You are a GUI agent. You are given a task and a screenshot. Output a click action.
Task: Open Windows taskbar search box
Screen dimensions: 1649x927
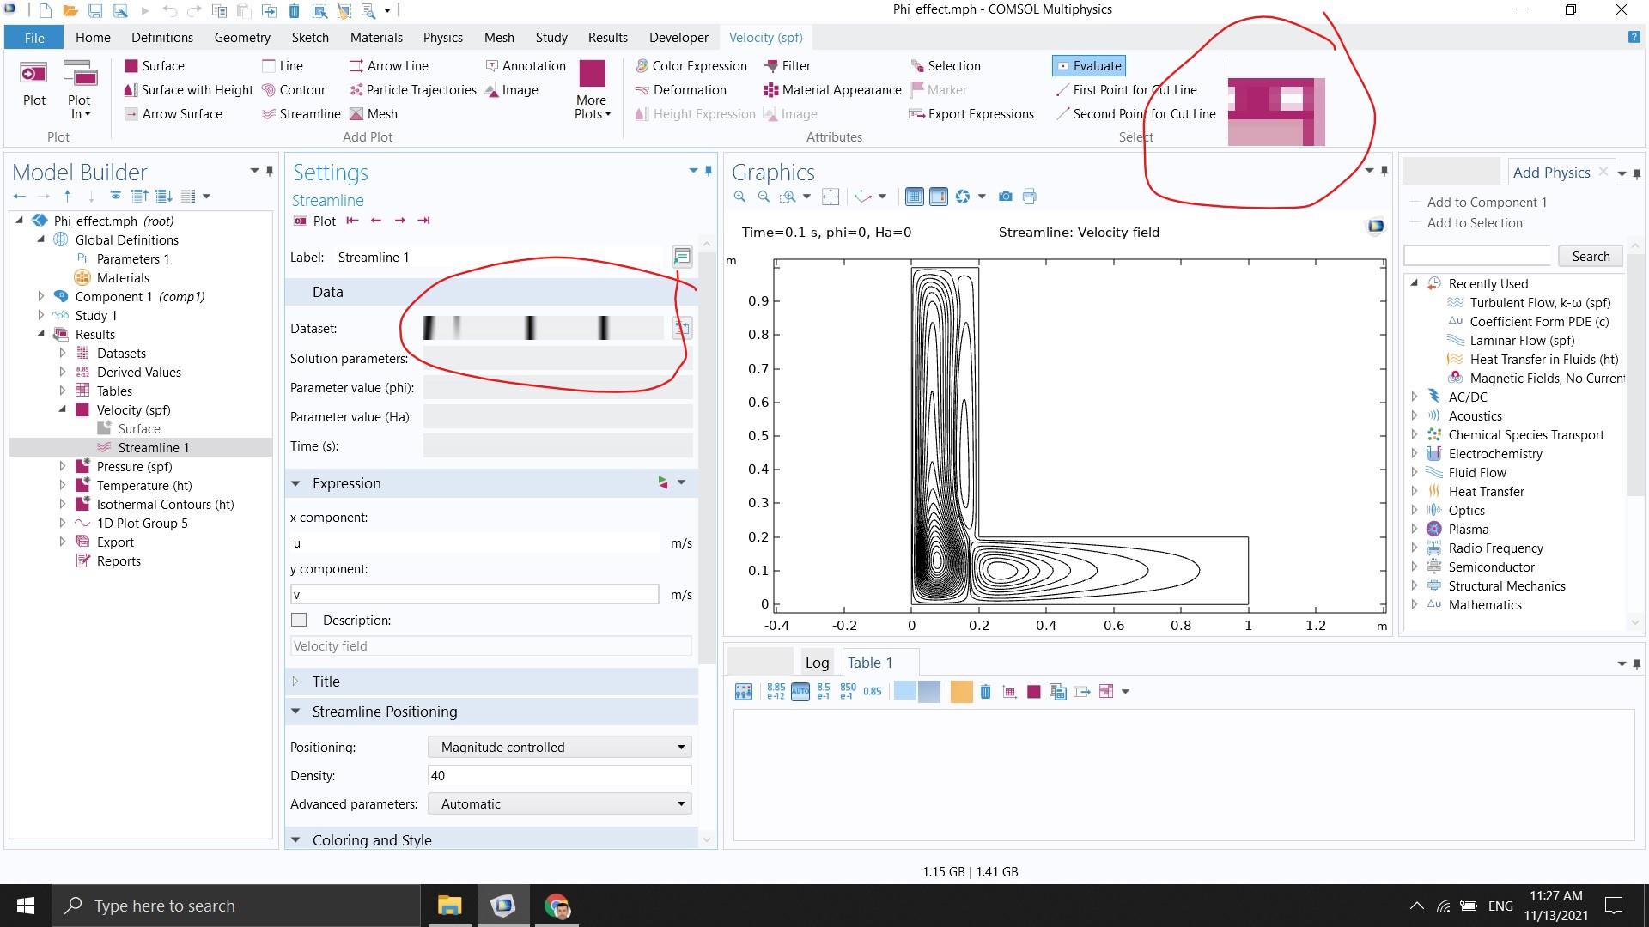pyautogui.click(x=236, y=906)
